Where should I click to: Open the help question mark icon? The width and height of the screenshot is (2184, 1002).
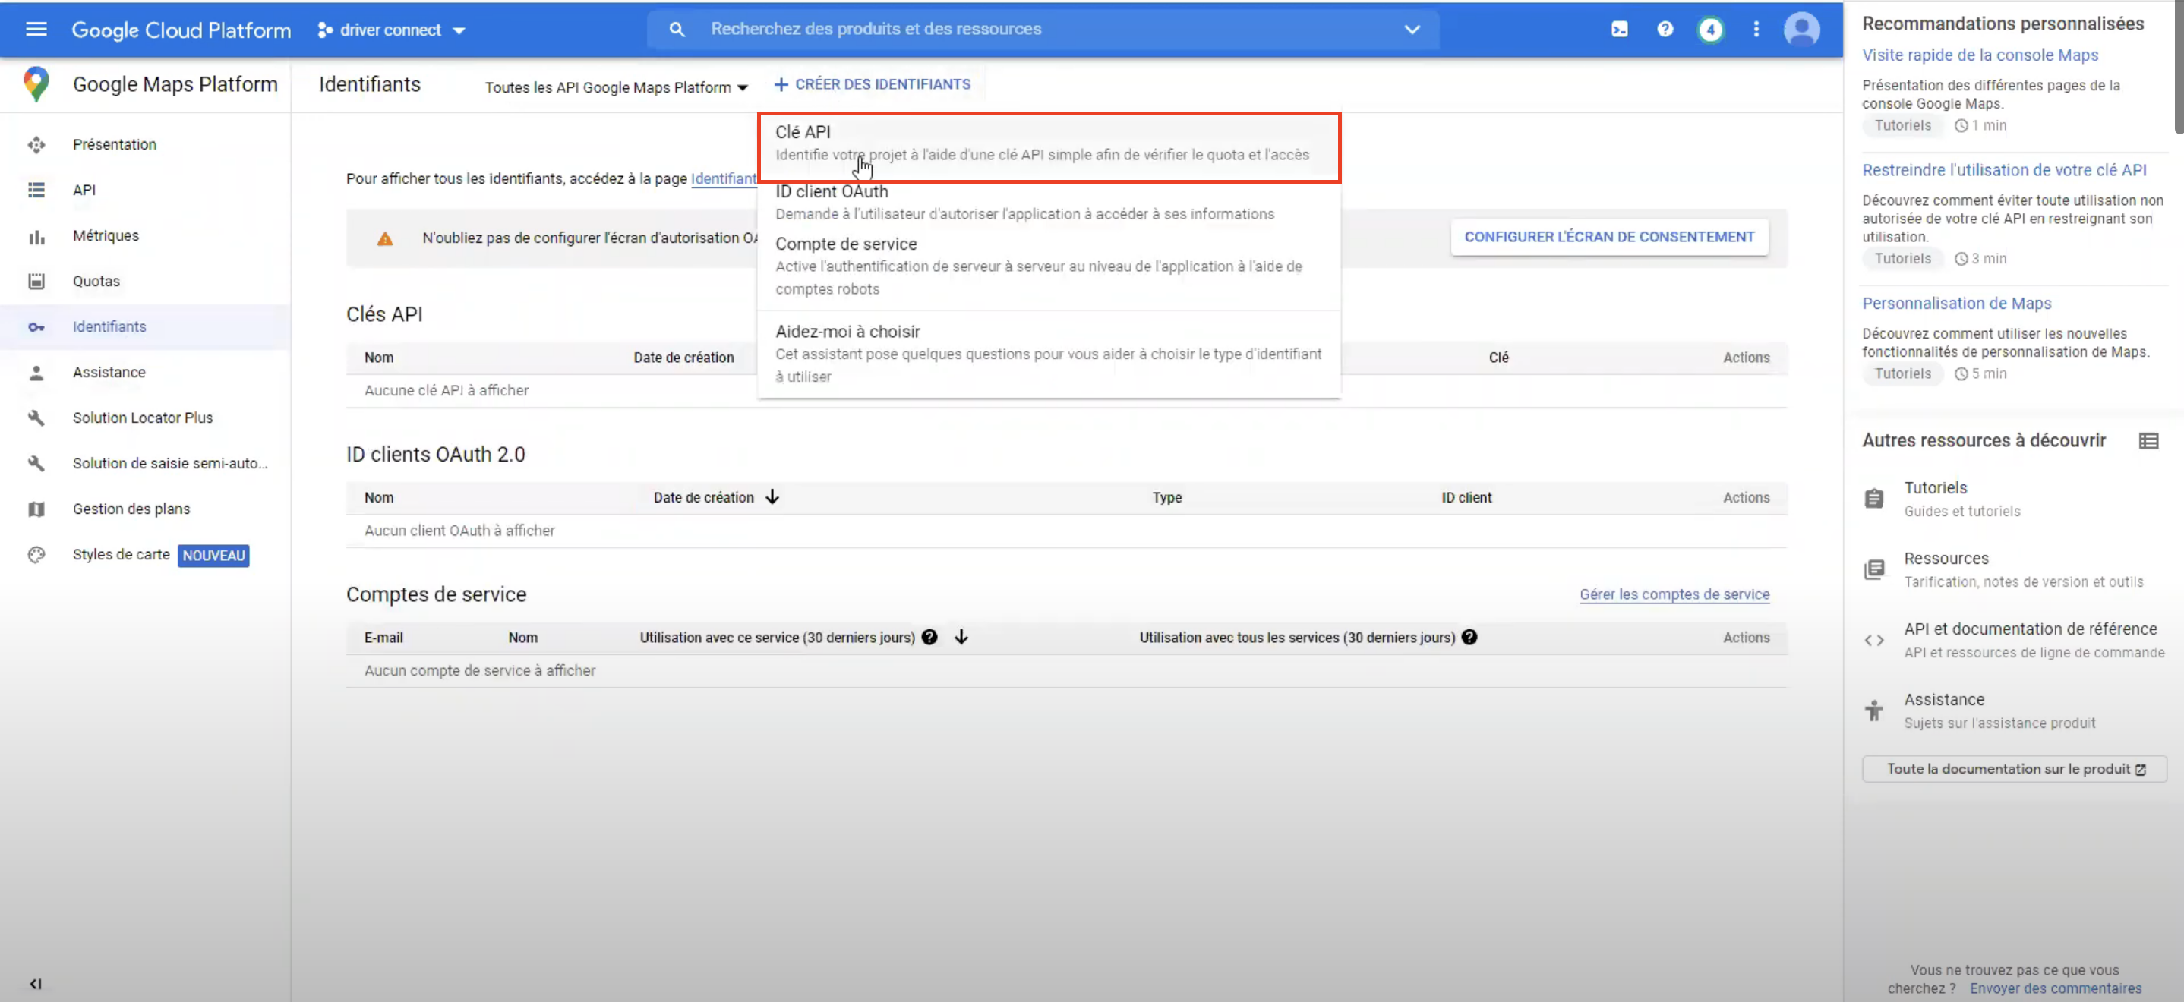click(x=1665, y=30)
